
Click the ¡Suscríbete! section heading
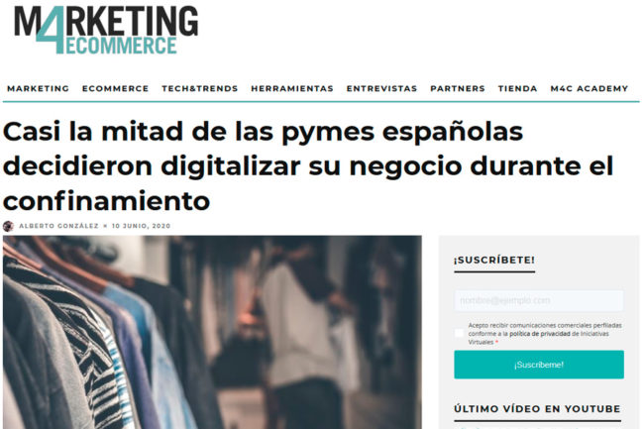[x=494, y=261]
